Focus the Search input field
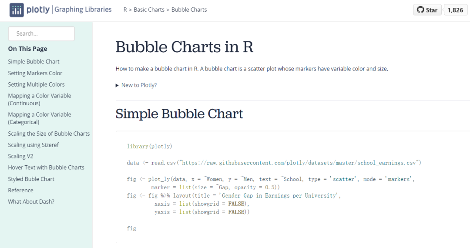 pyautogui.click(x=41, y=34)
